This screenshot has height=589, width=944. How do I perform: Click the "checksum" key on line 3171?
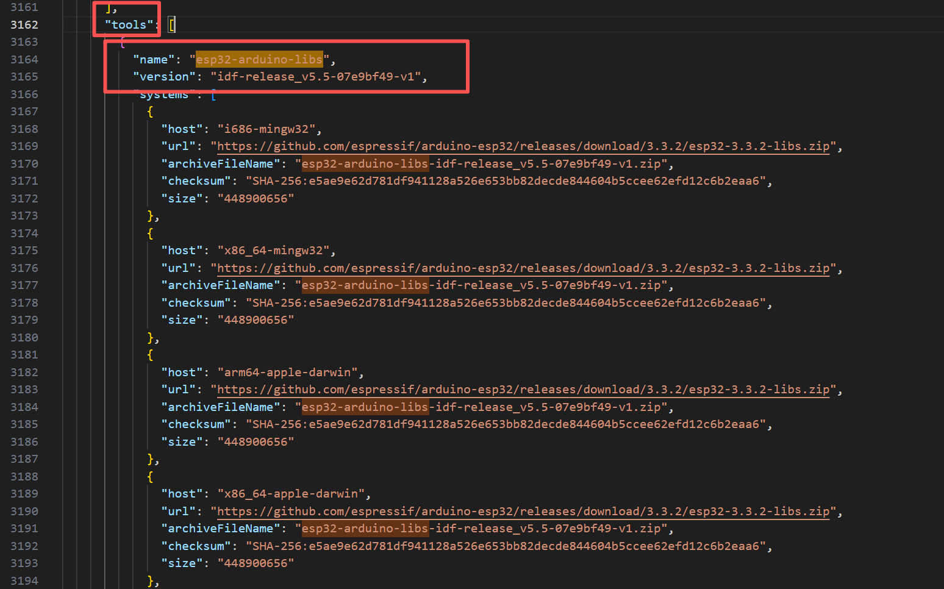[x=196, y=181]
